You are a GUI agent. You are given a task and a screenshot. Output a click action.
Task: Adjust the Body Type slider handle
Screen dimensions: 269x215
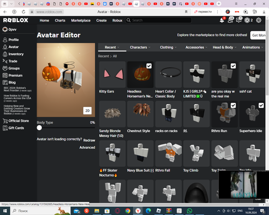click(x=39, y=128)
